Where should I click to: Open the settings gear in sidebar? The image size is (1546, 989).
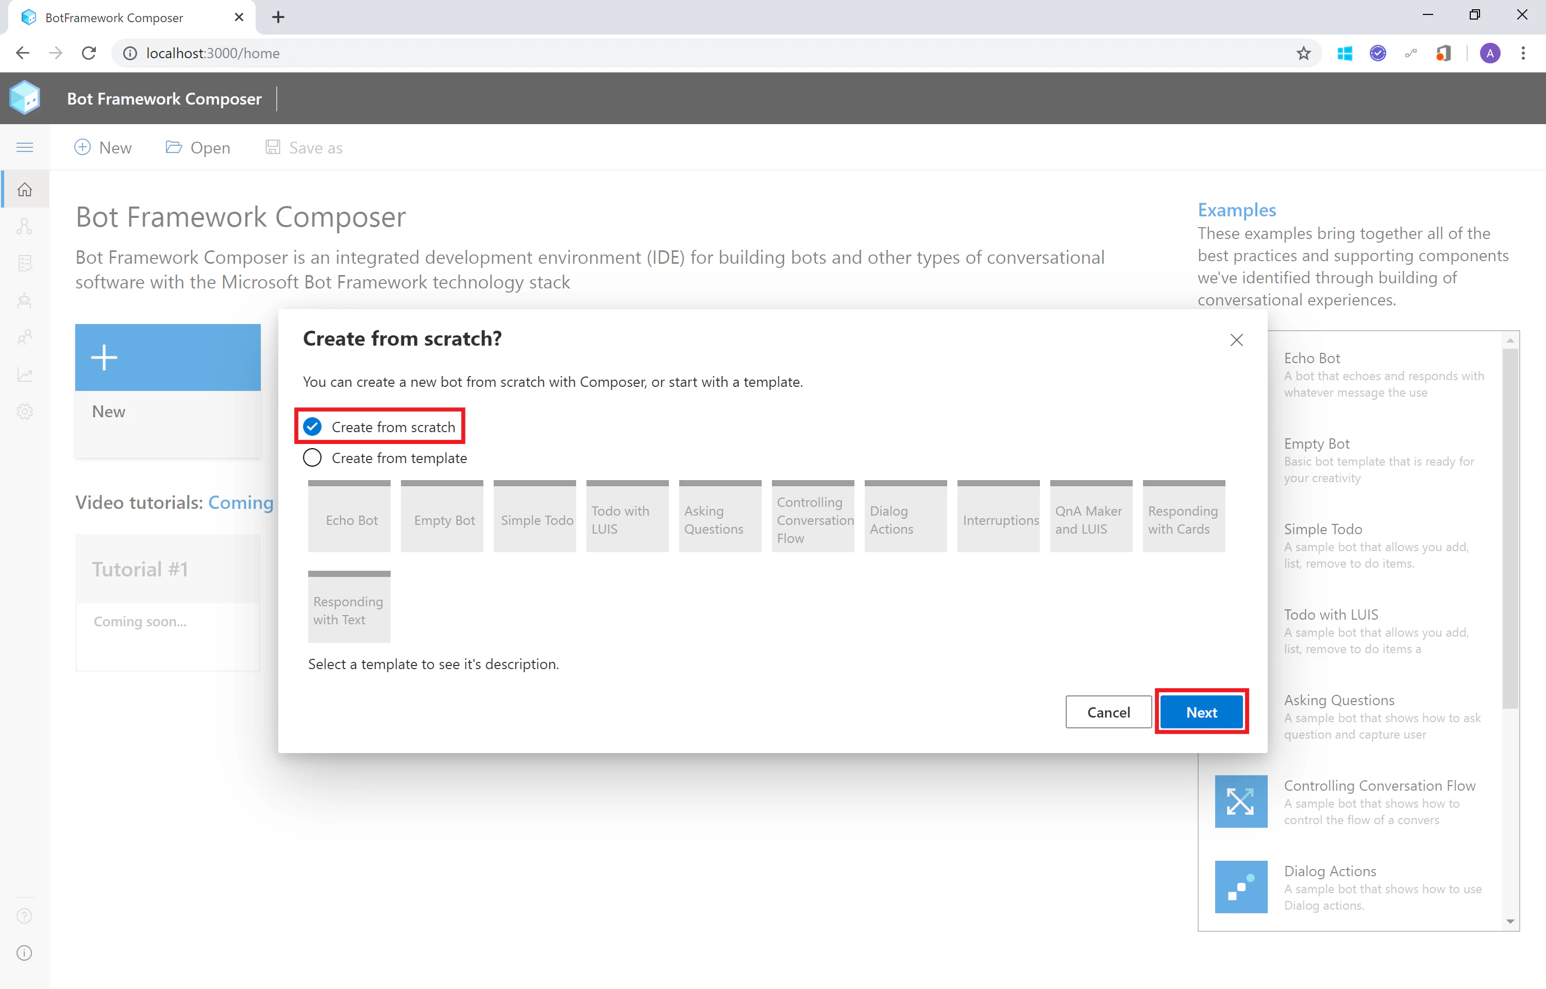(x=24, y=412)
